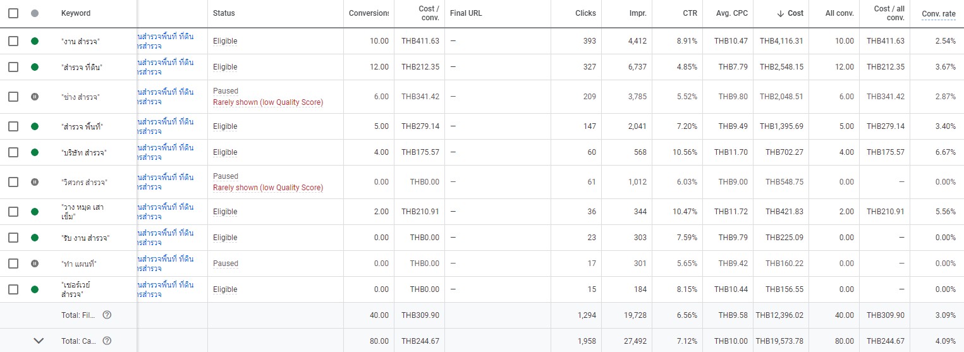The height and width of the screenshot is (352, 964).
Task: Open help icon beside Total: Ca...
Action: 107,341
